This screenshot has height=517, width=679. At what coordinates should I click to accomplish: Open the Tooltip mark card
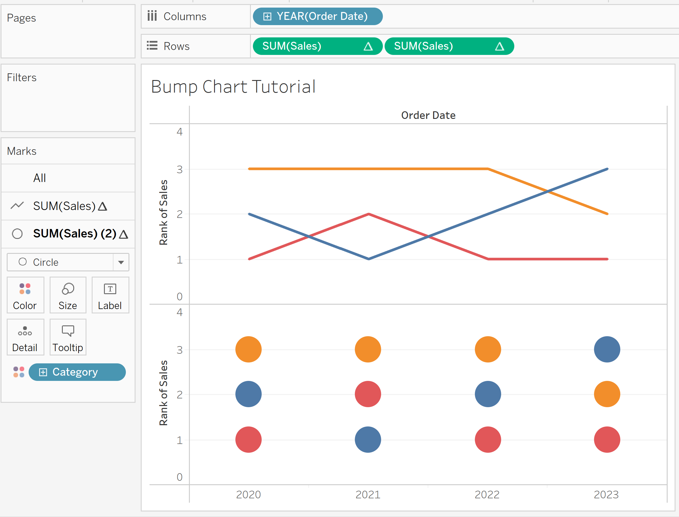click(x=68, y=337)
